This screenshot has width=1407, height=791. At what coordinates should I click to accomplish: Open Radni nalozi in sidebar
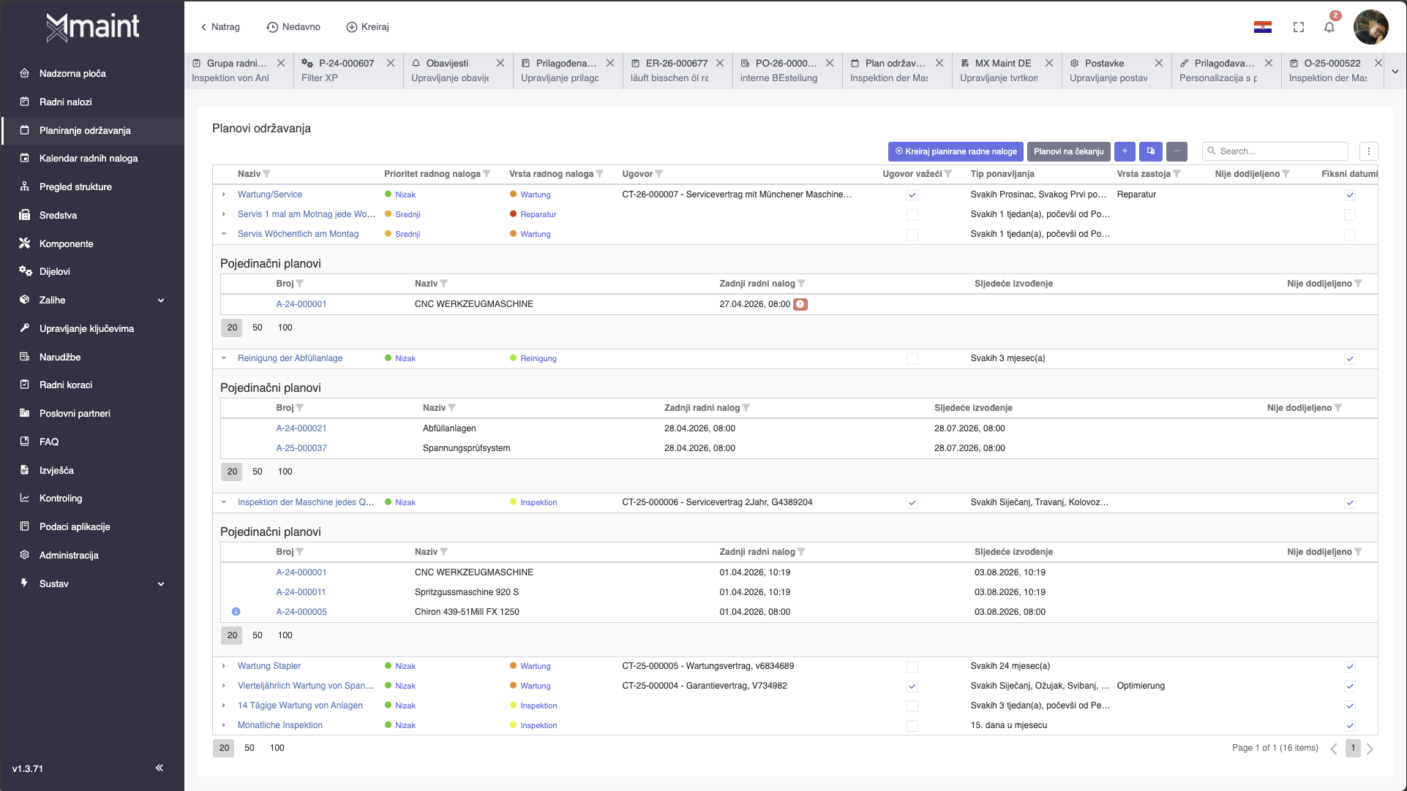[66, 102]
